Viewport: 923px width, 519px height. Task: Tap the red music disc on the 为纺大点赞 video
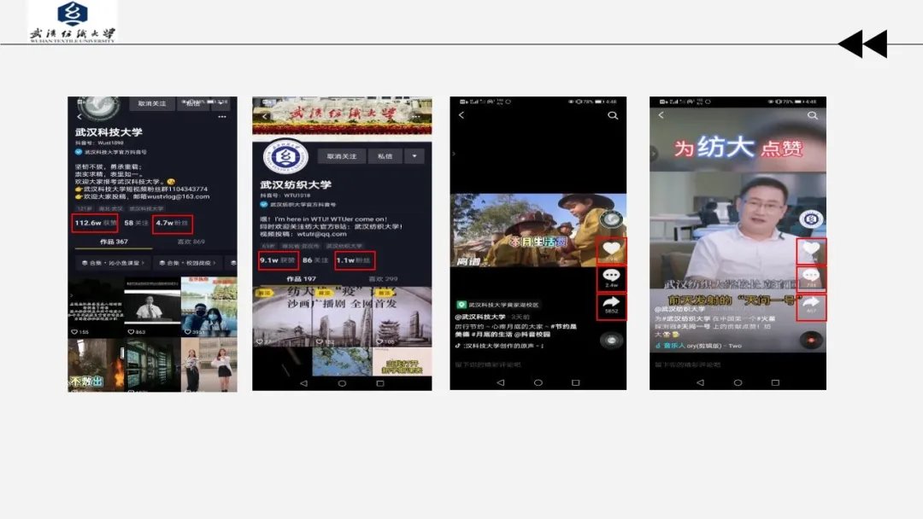pos(811,341)
